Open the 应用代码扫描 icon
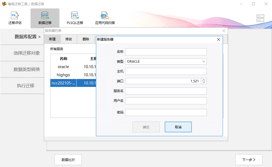This screenshot has width=272, height=167. 105,18
